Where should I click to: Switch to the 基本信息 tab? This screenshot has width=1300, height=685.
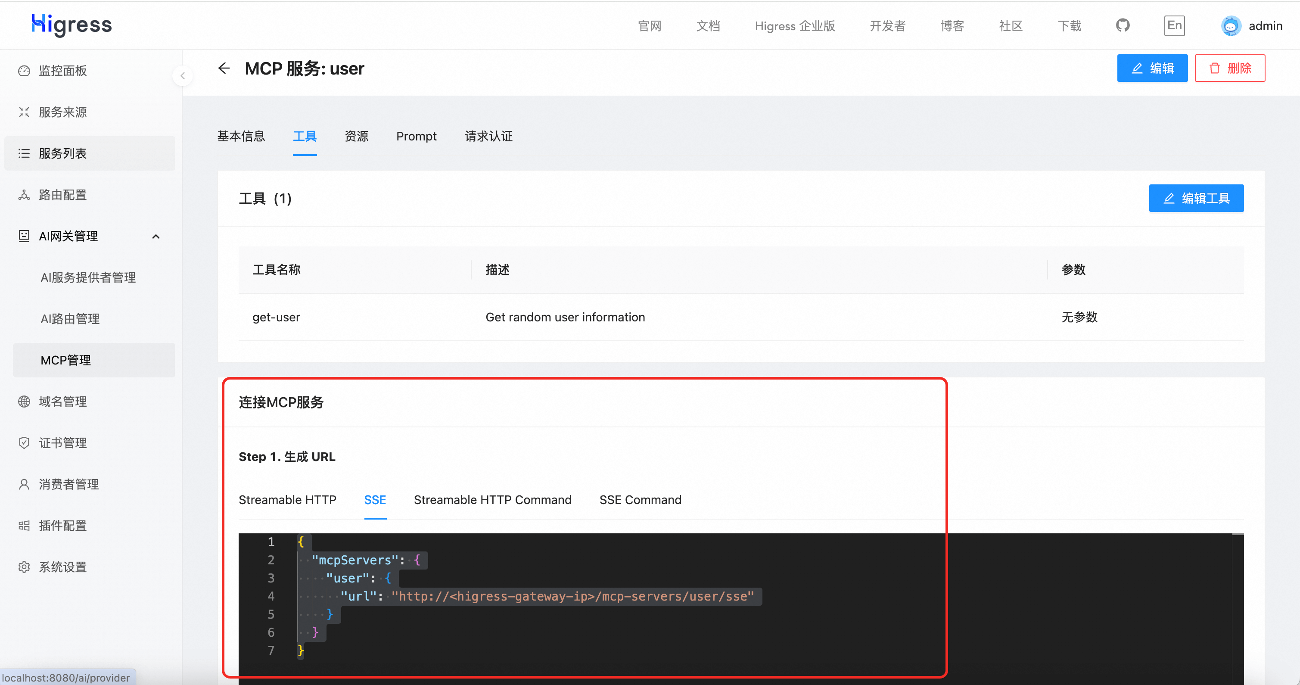point(241,136)
